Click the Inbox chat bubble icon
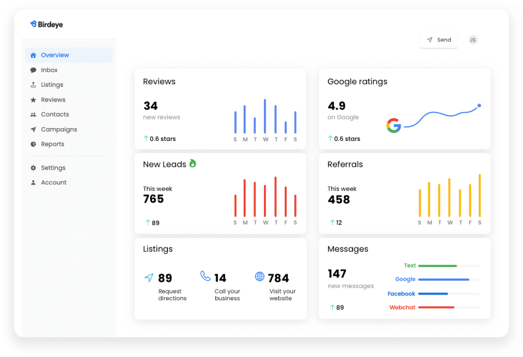 (x=33, y=70)
